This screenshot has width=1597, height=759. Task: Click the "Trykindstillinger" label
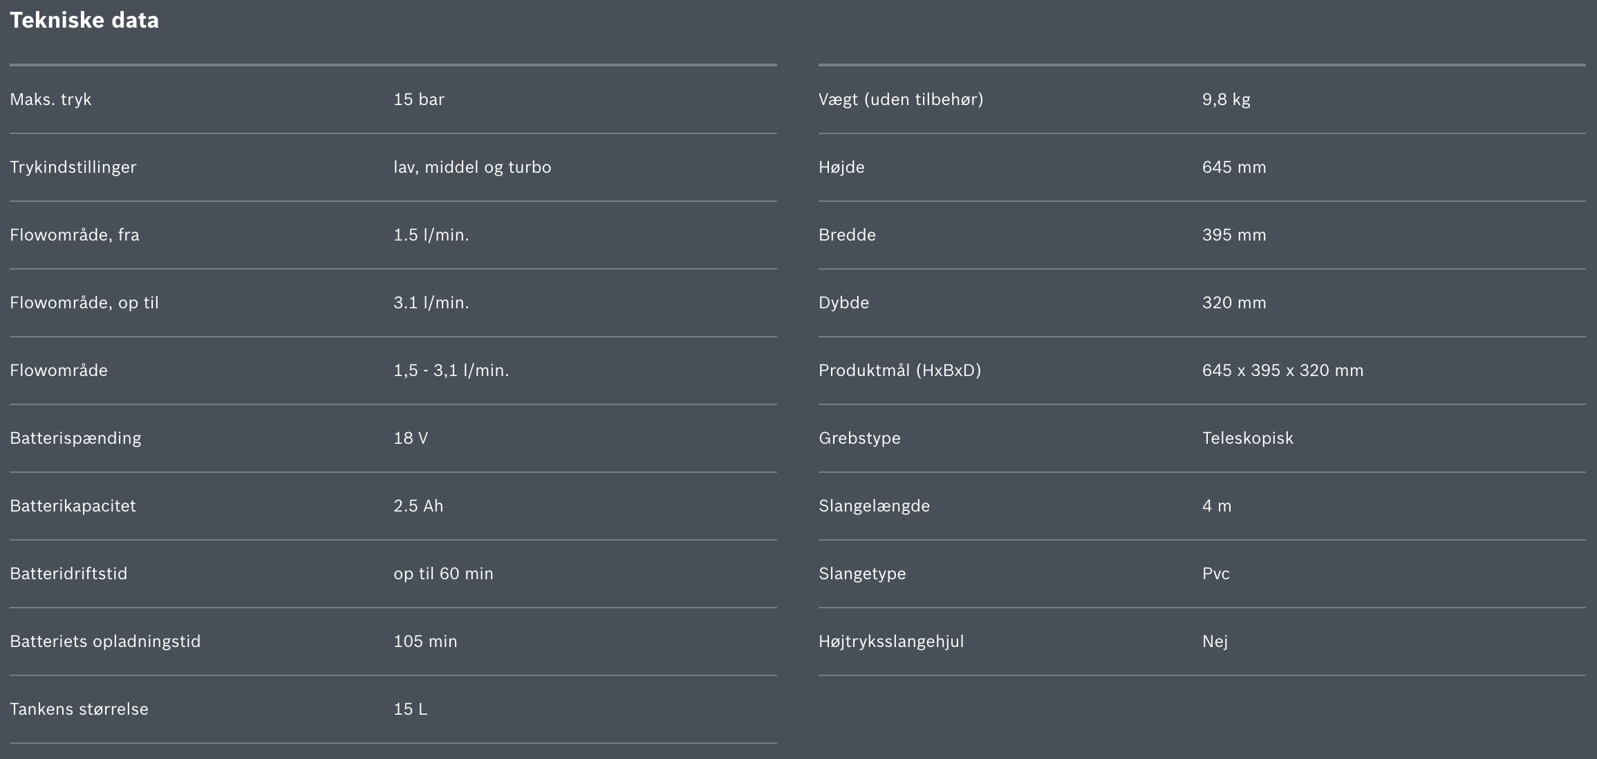coord(73,167)
